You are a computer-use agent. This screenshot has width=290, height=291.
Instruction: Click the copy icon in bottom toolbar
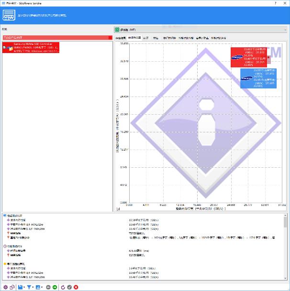pos(11,287)
